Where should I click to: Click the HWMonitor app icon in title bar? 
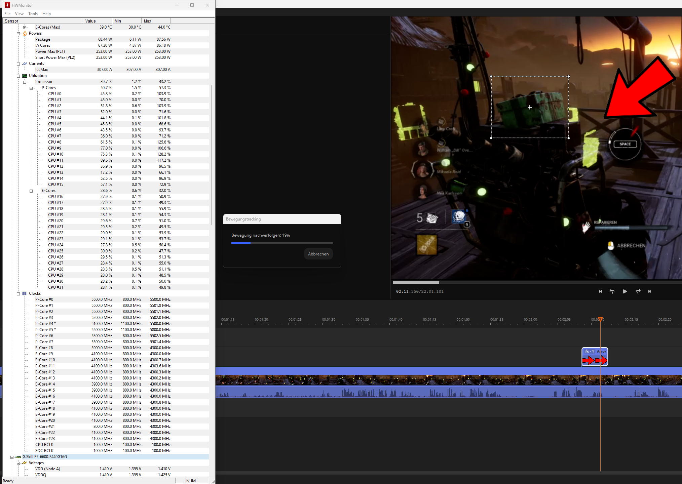pyautogui.click(x=7, y=5)
